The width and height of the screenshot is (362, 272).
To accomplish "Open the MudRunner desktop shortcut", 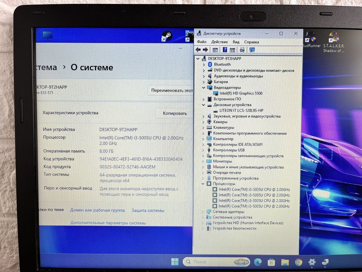I will 312,40.
